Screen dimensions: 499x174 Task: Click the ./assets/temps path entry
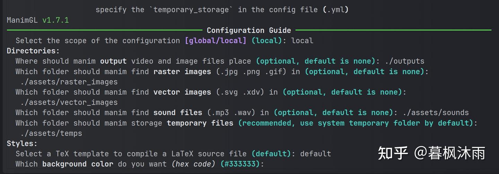[x=51, y=133]
